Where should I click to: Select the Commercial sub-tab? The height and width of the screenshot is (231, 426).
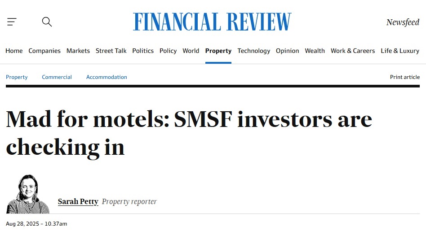coord(57,77)
